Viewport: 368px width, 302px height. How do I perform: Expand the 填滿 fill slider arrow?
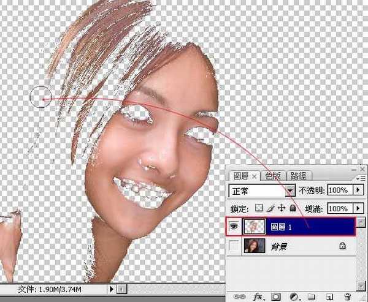[359, 208]
